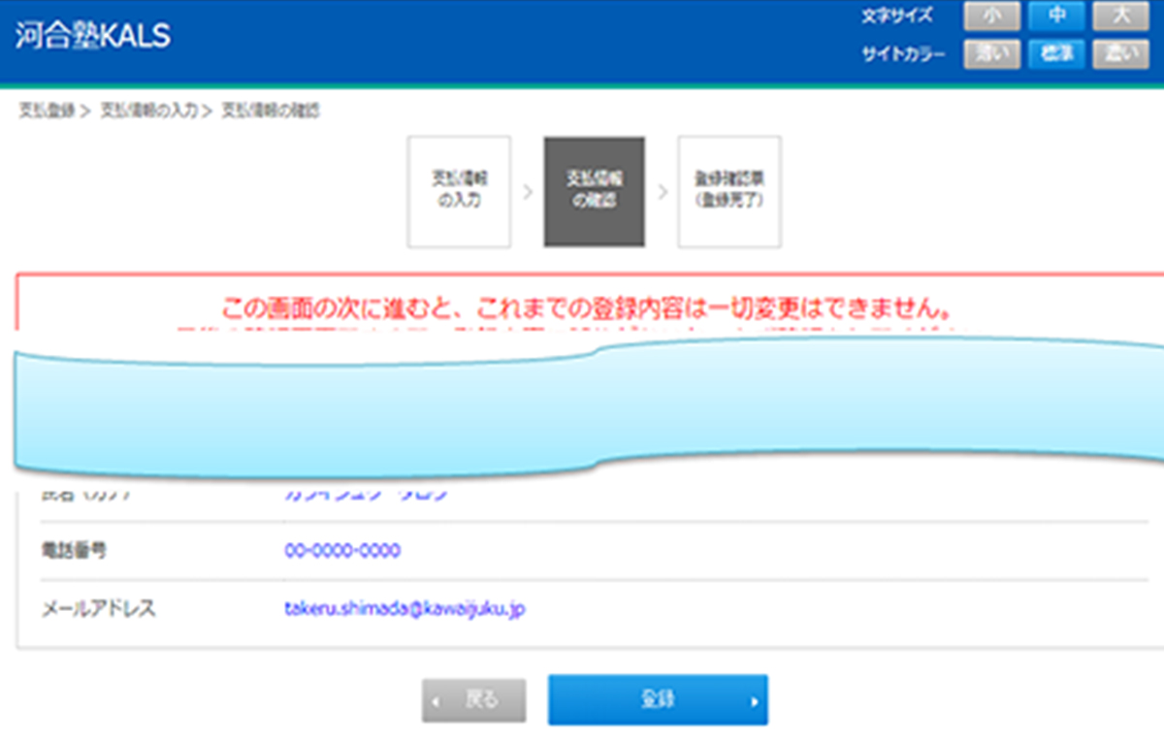This screenshot has height=742, width=1164.
Task: Click the 支払情報の入力 step box
Action: (x=459, y=191)
